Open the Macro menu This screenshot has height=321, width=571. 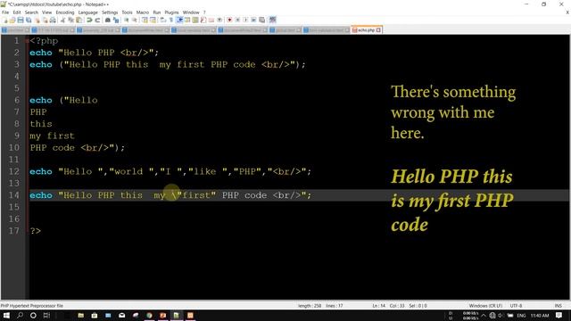point(143,12)
